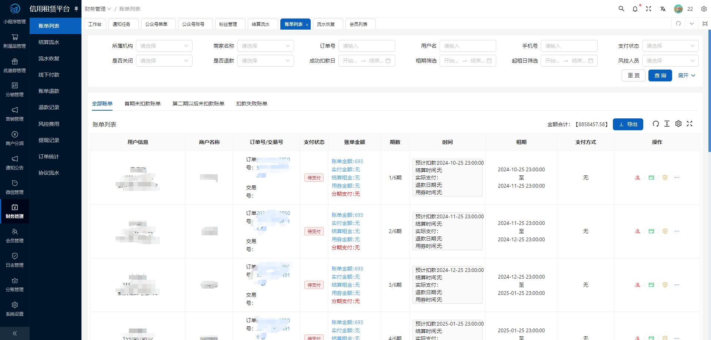711x340 pixels.
Task: Select the 扣款失败账单 tab
Action: pyautogui.click(x=252, y=104)
